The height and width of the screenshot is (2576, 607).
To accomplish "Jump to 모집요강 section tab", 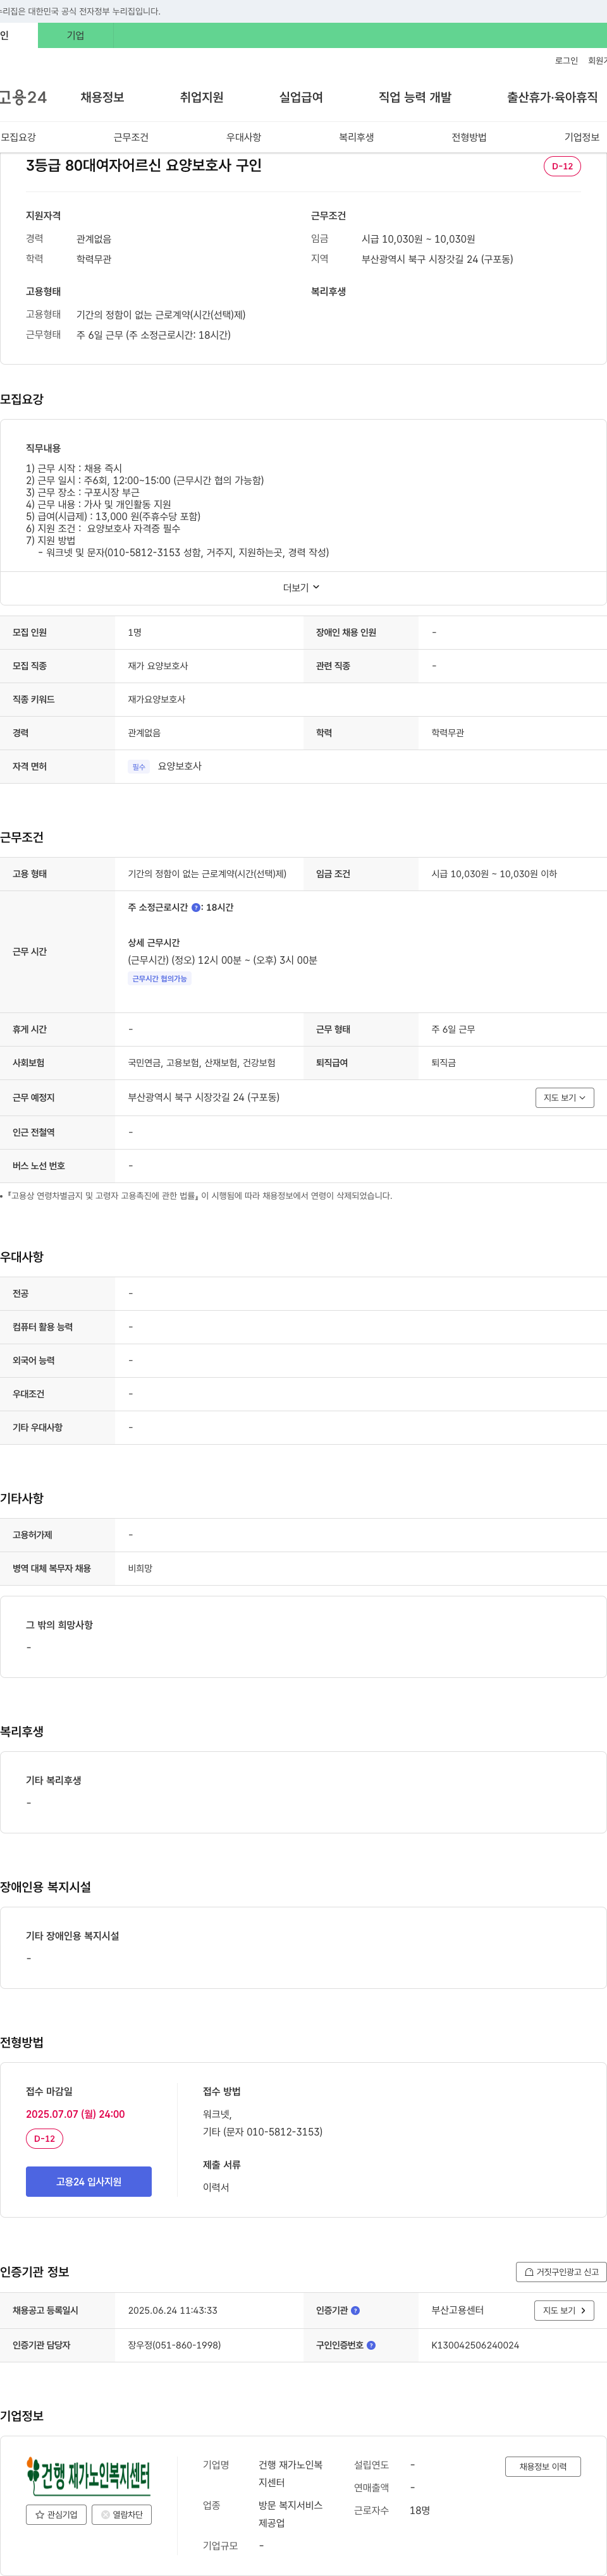I will (x=18, y=137).
